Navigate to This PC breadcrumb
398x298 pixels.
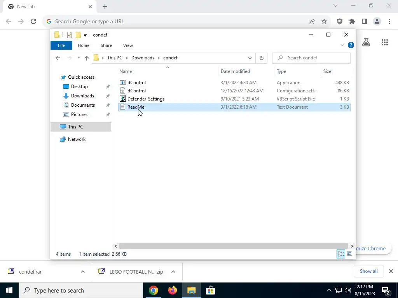tap(115, 58)
